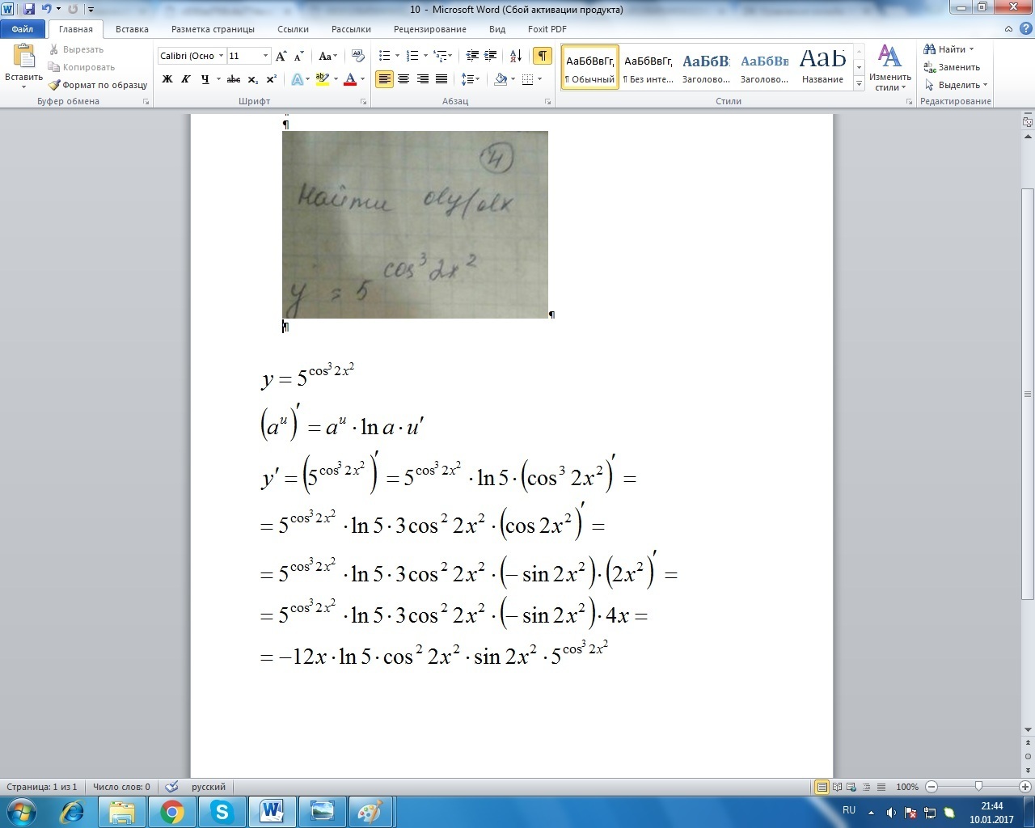
Task: Apply the Обычный style
Action: 590,67
